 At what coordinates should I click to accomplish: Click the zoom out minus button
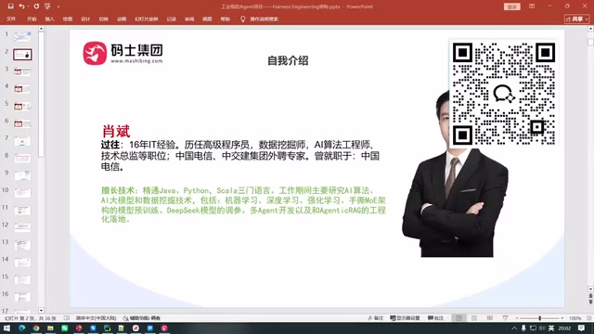[x=516, y=318]
